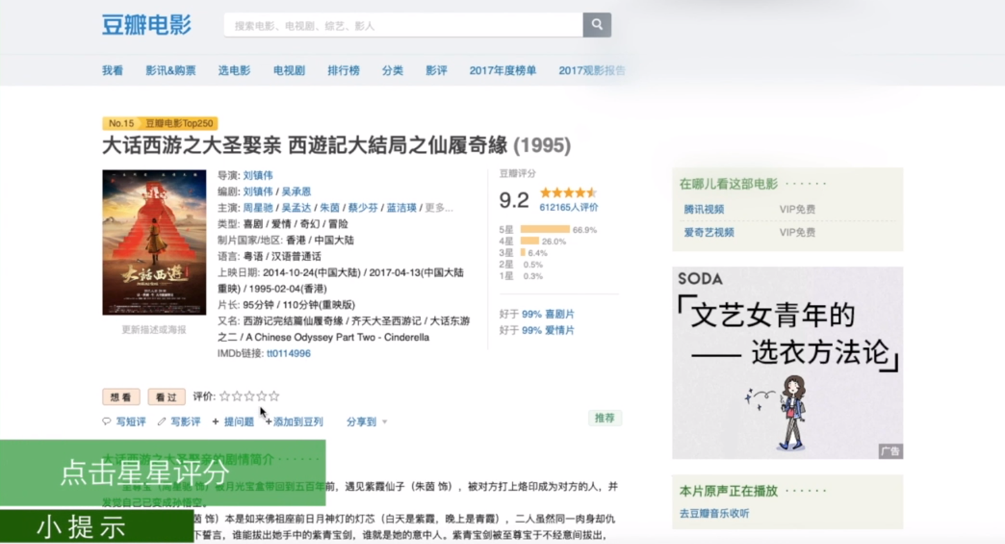
Task: Open actor 蓝洁瑛 link
Action: (402, 208)
